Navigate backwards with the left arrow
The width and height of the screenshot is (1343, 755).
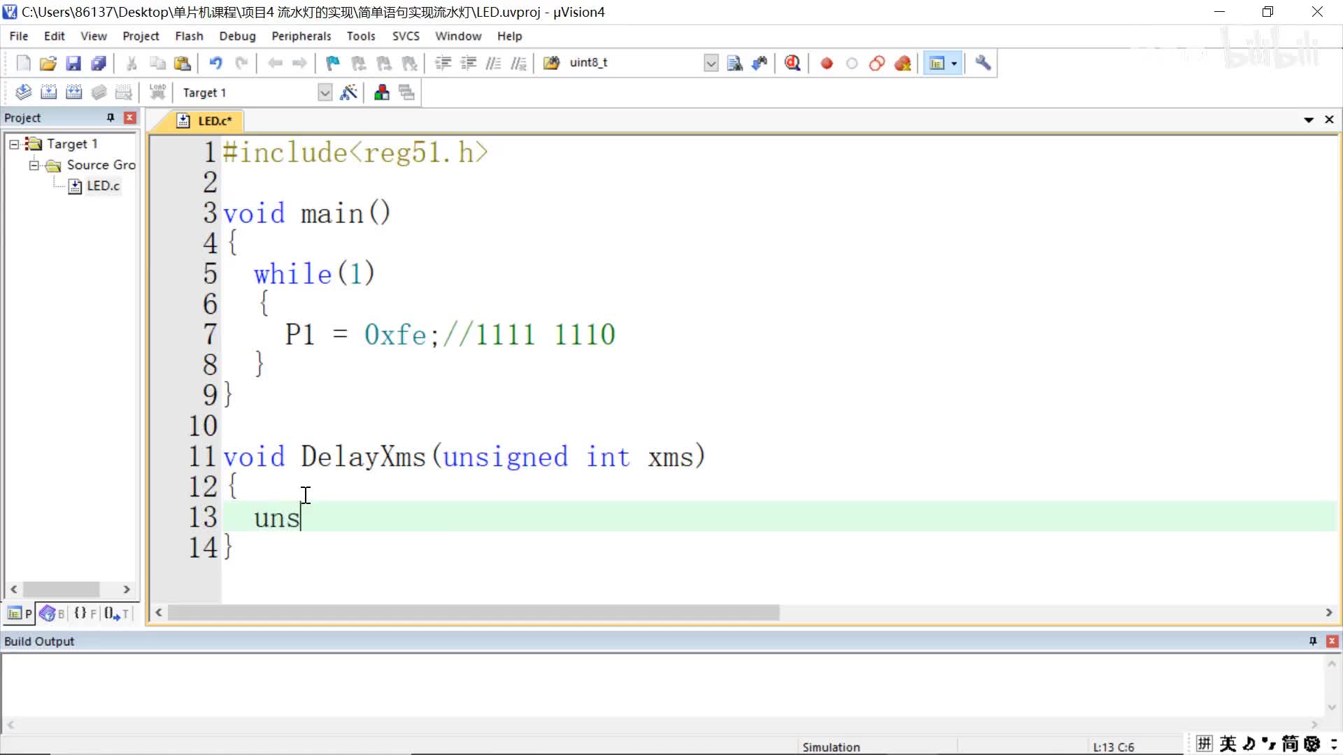coord(275,63)
